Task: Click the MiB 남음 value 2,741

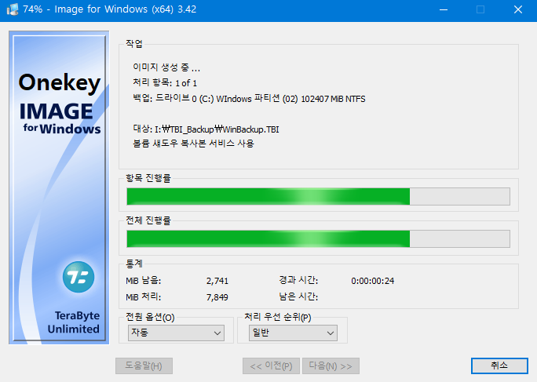Action: click(x=217, y=281)
